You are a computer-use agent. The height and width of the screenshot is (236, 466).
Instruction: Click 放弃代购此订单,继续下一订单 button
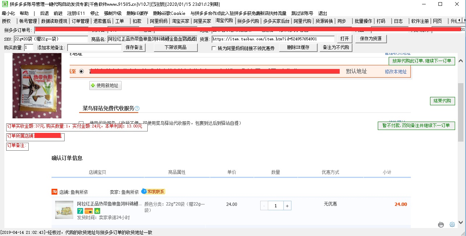click(422, 61)
